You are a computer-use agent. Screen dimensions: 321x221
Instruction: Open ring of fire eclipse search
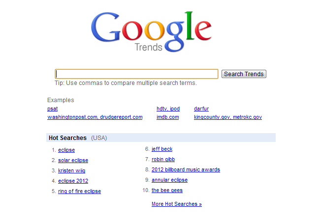click(79, 191)
